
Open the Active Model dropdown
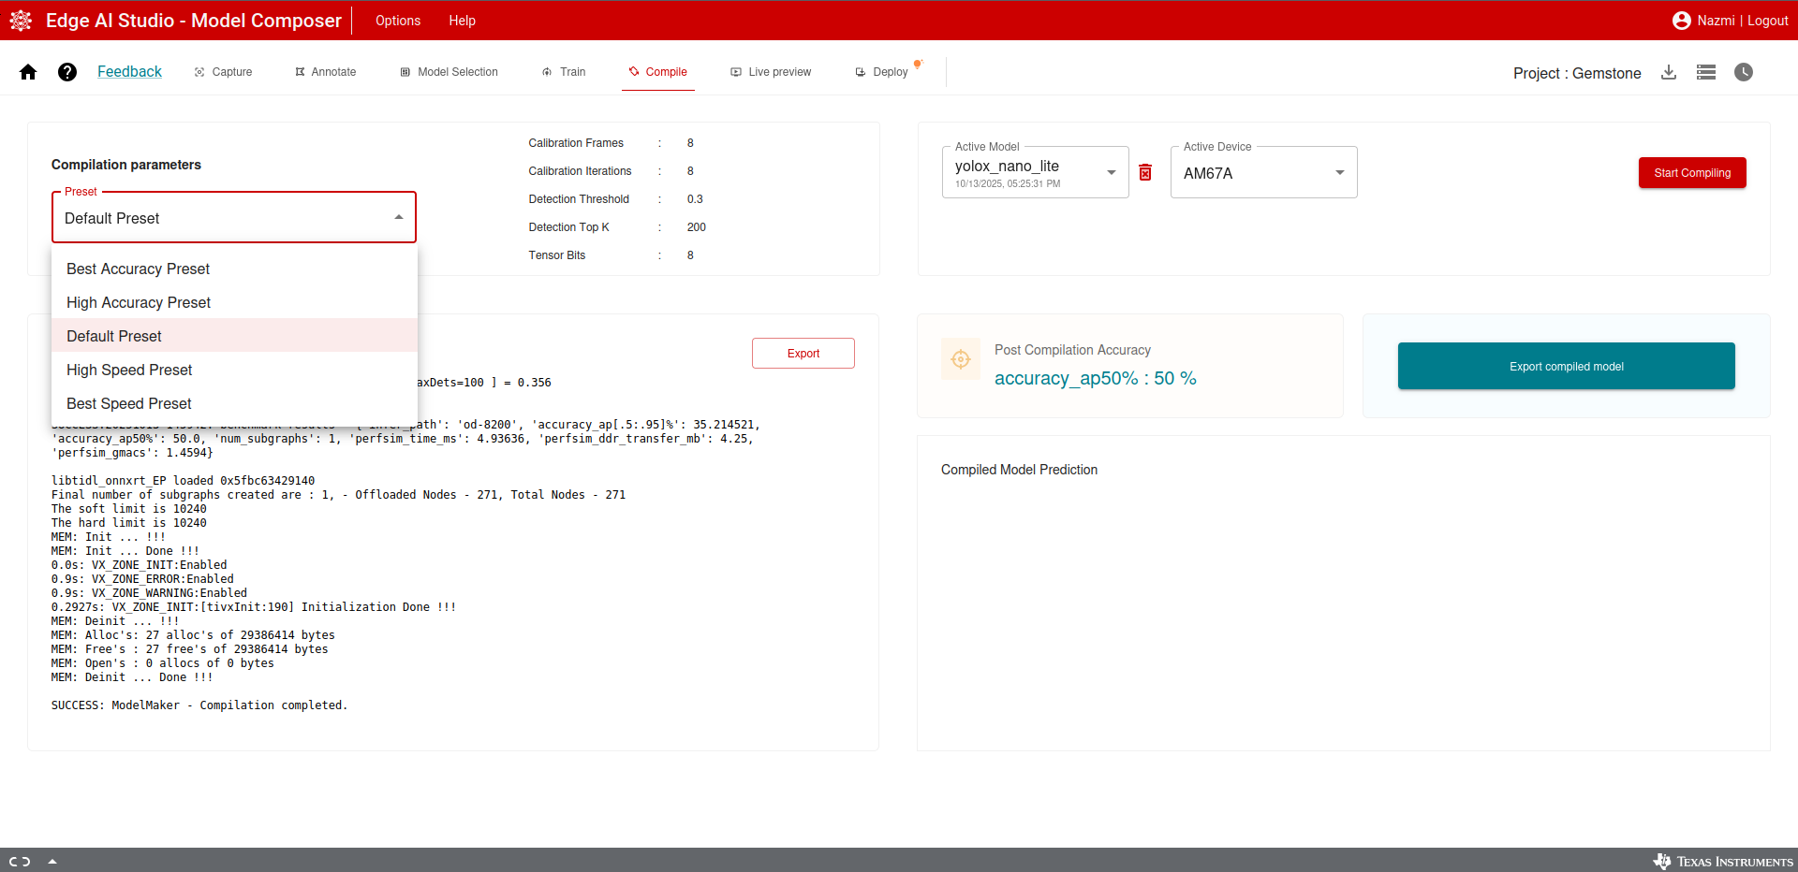pyautogui.click(x=1035, y=172)
